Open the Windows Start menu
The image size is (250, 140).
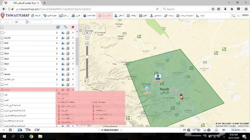pyautogui.click(x=4, y=136)
